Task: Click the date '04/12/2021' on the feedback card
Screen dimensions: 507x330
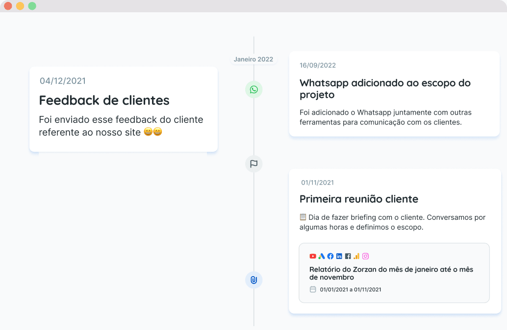Action: [x=63, y=81]
